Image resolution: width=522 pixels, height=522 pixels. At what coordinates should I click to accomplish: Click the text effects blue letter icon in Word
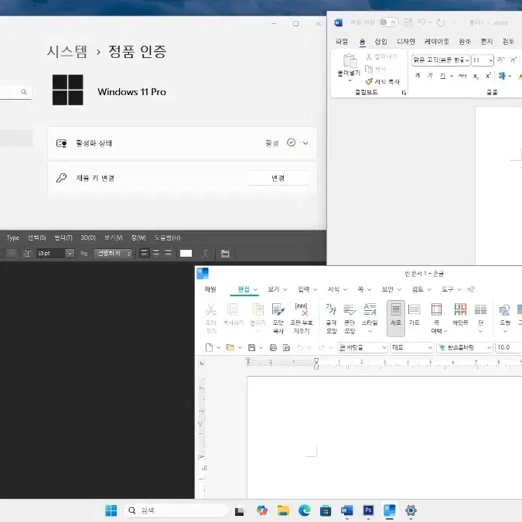(x=502, y=76)
